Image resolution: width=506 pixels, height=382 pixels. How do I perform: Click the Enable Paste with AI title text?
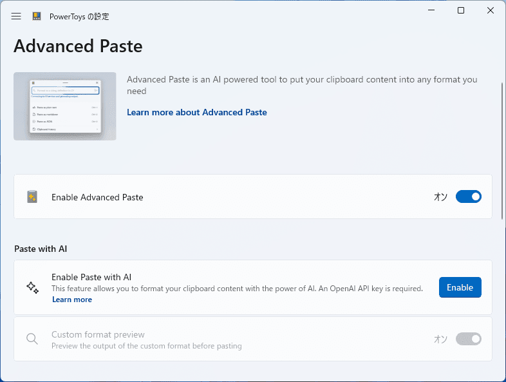point(91,277)
